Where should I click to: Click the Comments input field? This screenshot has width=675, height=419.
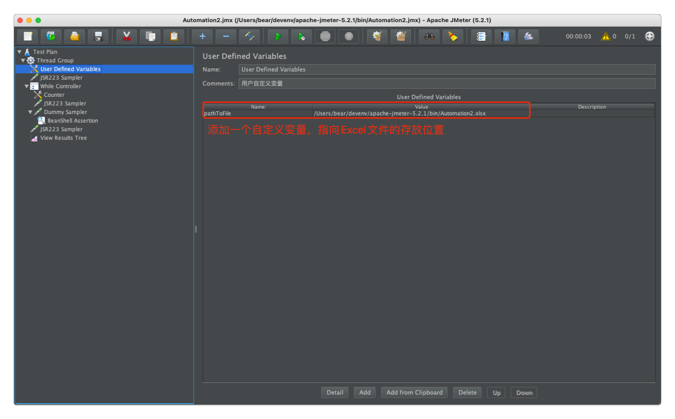pyautogui.click(x=447, y=83)
